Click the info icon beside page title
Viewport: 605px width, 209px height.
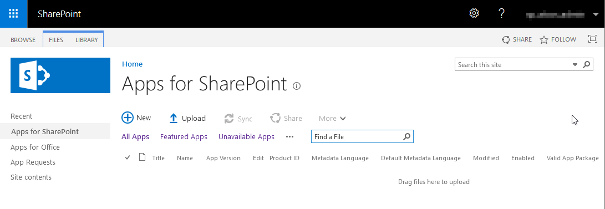296,86
